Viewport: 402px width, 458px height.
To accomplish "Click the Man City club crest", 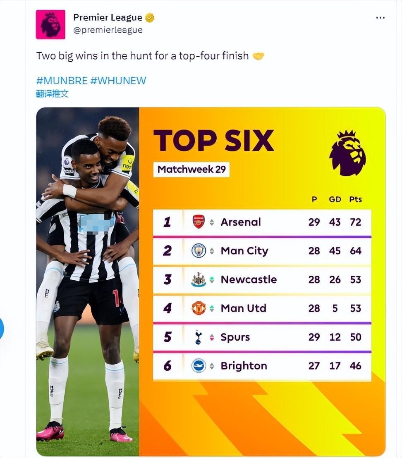I will coord(199,250).
